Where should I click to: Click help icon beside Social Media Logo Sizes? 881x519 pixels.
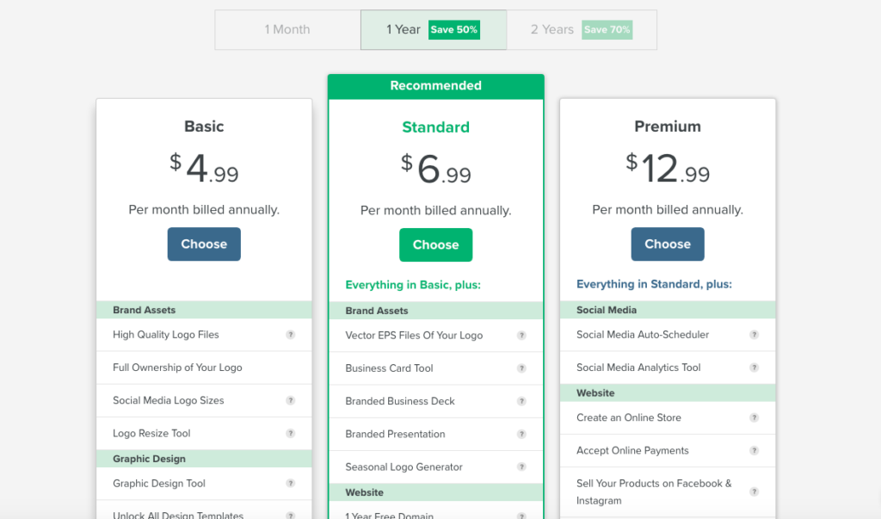[x=290, y=400]
